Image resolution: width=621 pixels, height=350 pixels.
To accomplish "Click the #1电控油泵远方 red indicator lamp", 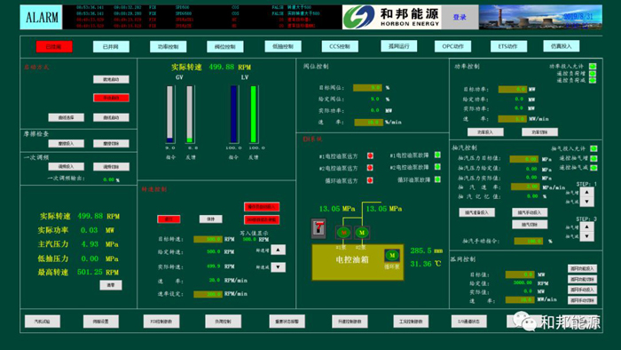I will coord(370,155).
